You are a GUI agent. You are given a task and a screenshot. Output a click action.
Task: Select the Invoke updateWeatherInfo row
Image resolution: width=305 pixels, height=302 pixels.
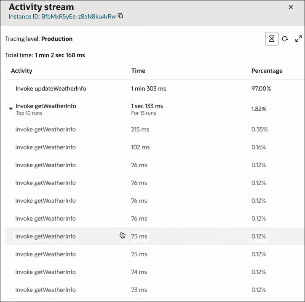tap(155, 88)
